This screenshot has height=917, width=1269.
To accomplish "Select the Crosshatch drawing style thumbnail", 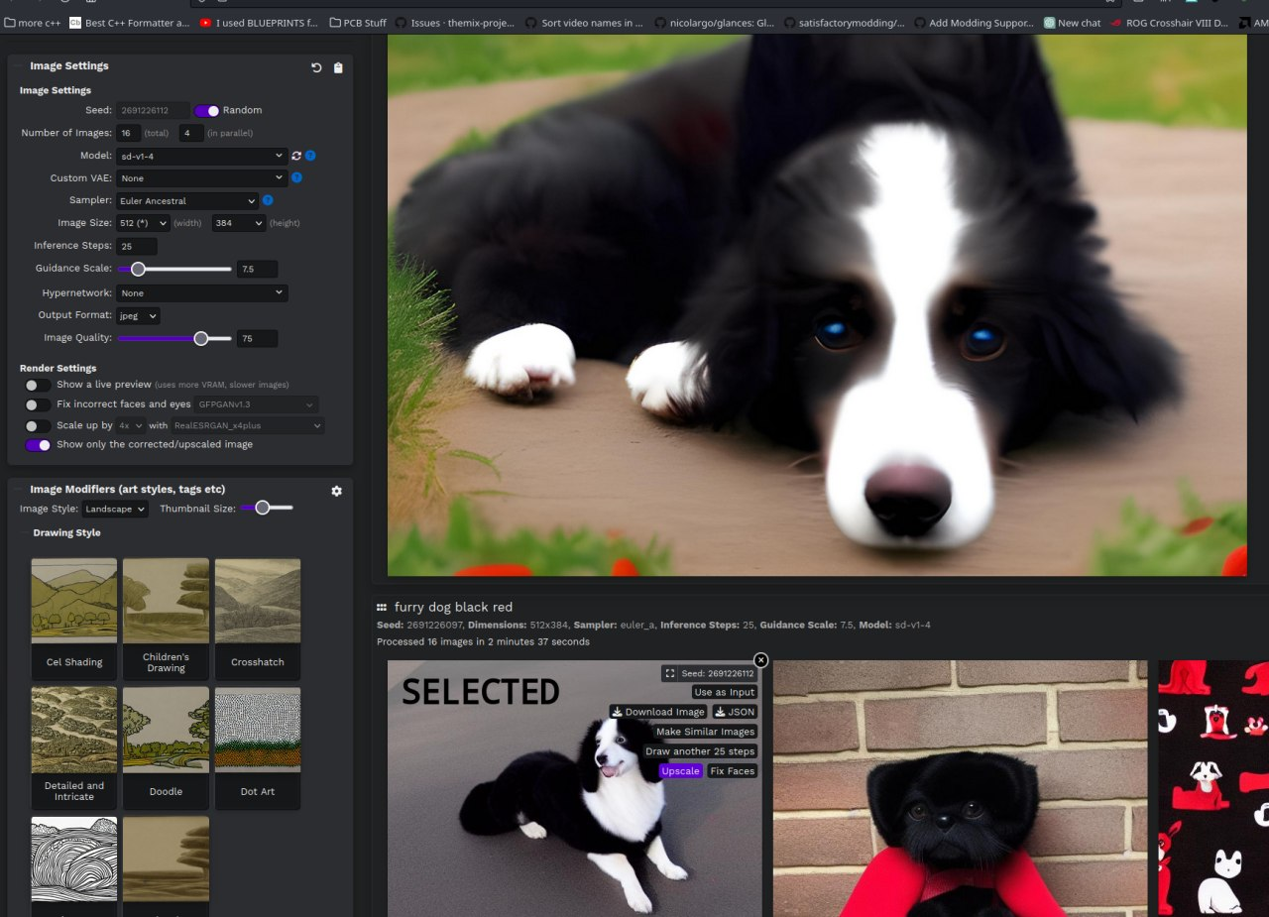I will click(258, 620).
